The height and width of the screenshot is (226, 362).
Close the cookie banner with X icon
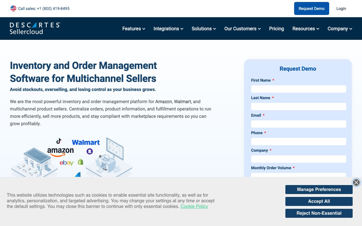coord(356,182)
